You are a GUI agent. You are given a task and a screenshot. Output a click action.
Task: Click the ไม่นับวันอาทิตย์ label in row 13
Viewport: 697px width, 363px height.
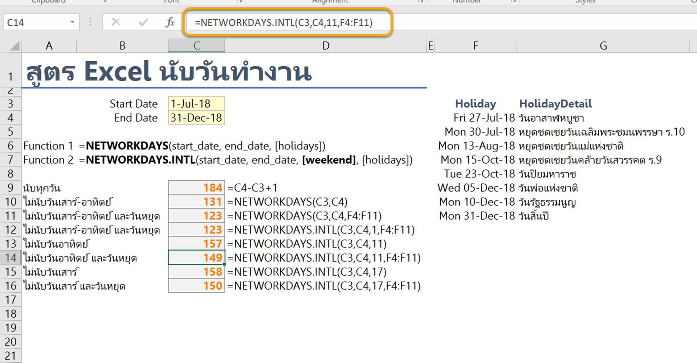tap(56, 244)
